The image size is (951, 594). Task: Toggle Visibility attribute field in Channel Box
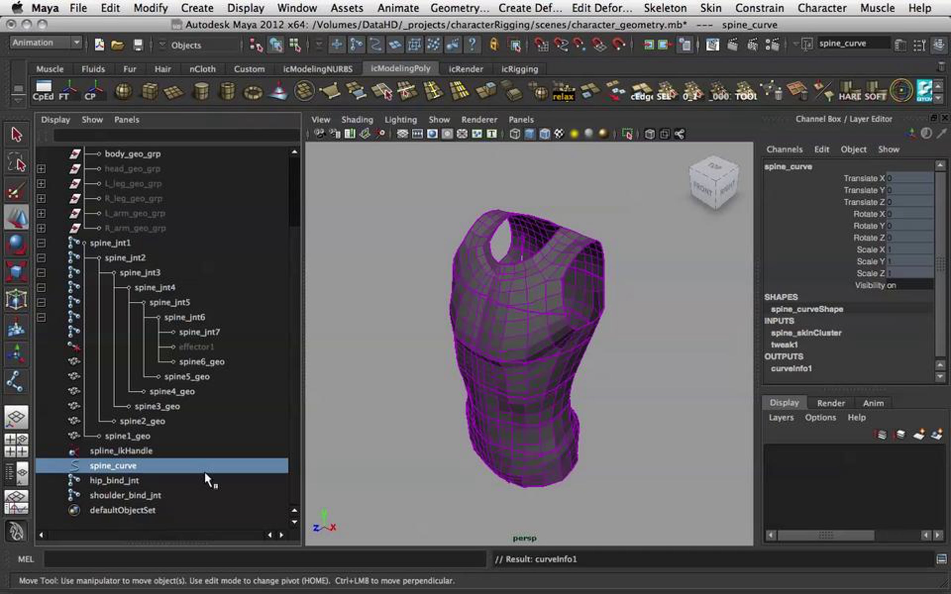pos(909,286)
